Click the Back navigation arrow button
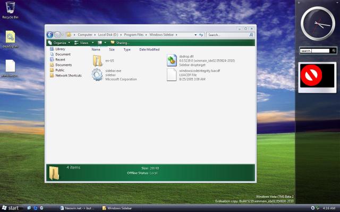This screenshot has height=212, width=340. [49, 34]
